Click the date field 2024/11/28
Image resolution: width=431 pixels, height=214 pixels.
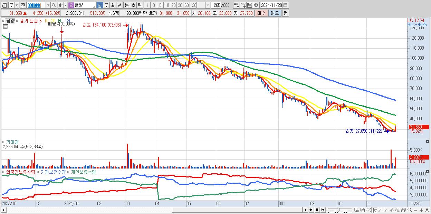271,5
